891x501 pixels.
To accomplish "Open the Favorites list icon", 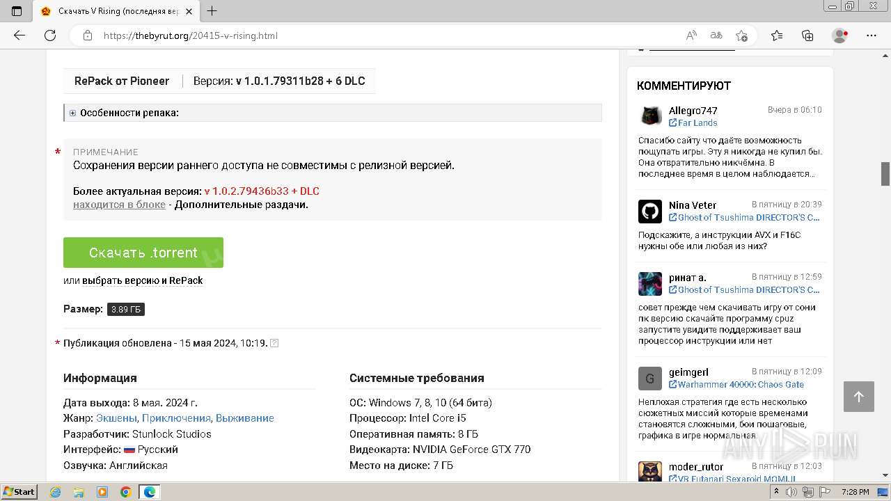I will coord(777,35).
